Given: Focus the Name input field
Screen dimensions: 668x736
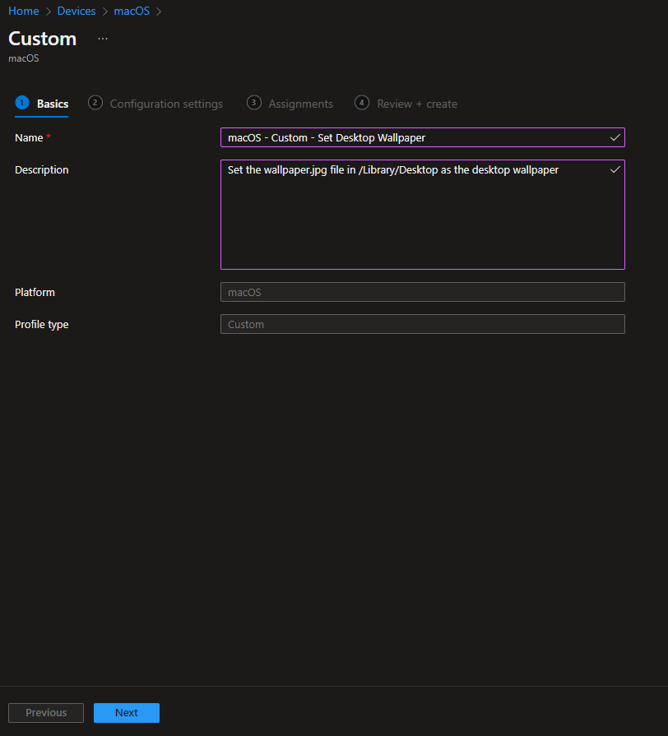Looking at the screenshot, I should pyautogui.click(x=423, y=137).
